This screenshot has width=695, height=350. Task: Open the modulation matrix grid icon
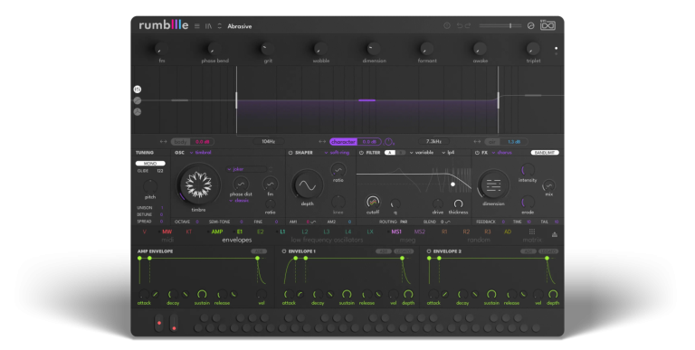point(532,232)
